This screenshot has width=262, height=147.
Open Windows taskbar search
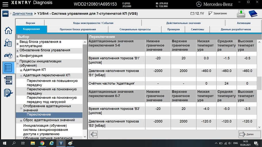pos(14,143)
